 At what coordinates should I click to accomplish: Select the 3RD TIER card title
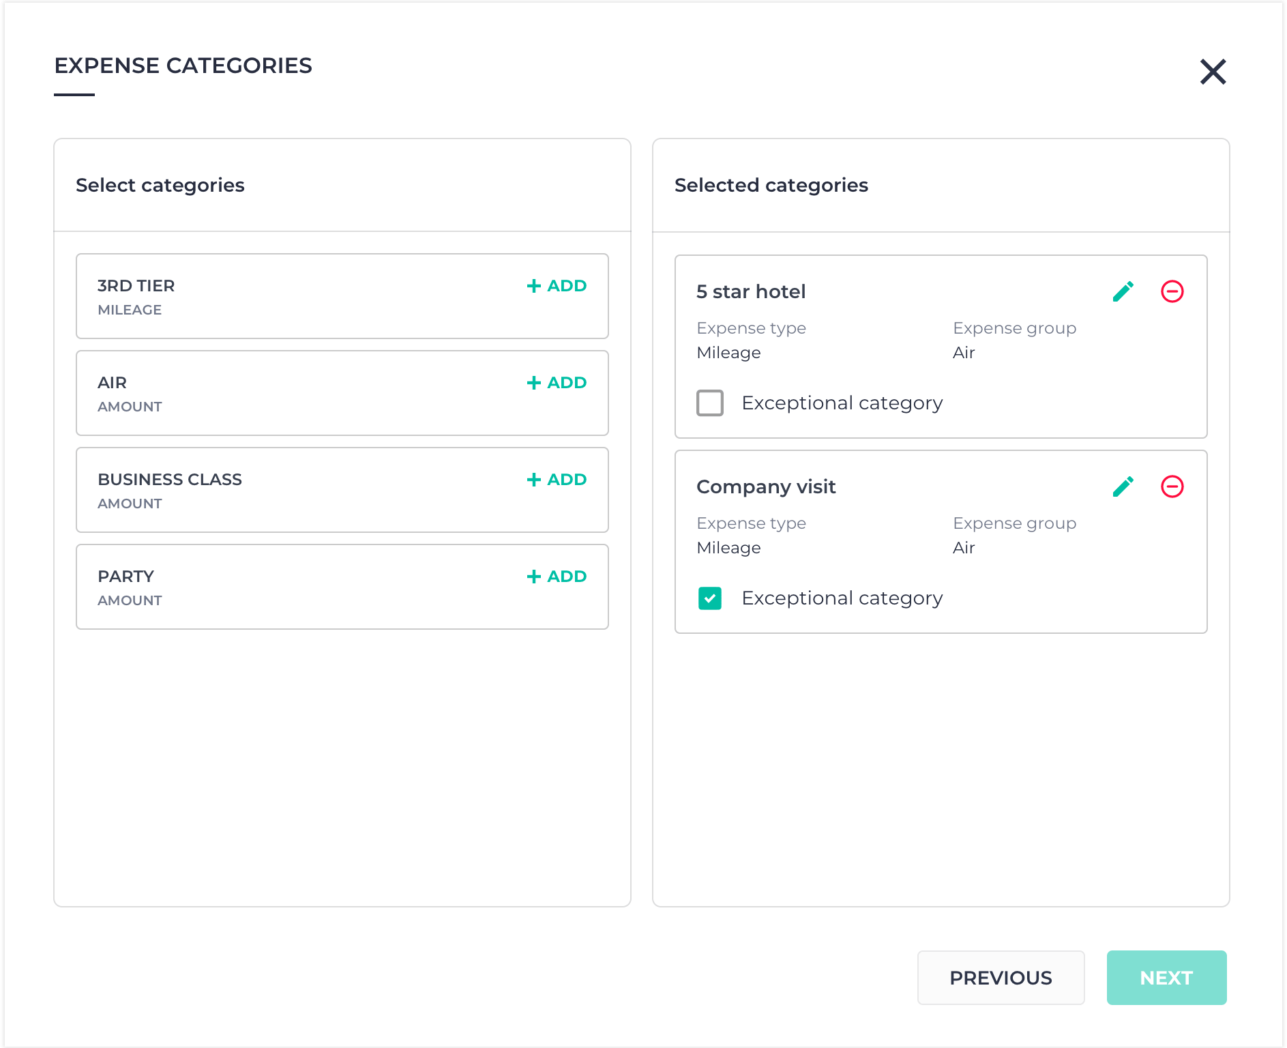point(136,286)
